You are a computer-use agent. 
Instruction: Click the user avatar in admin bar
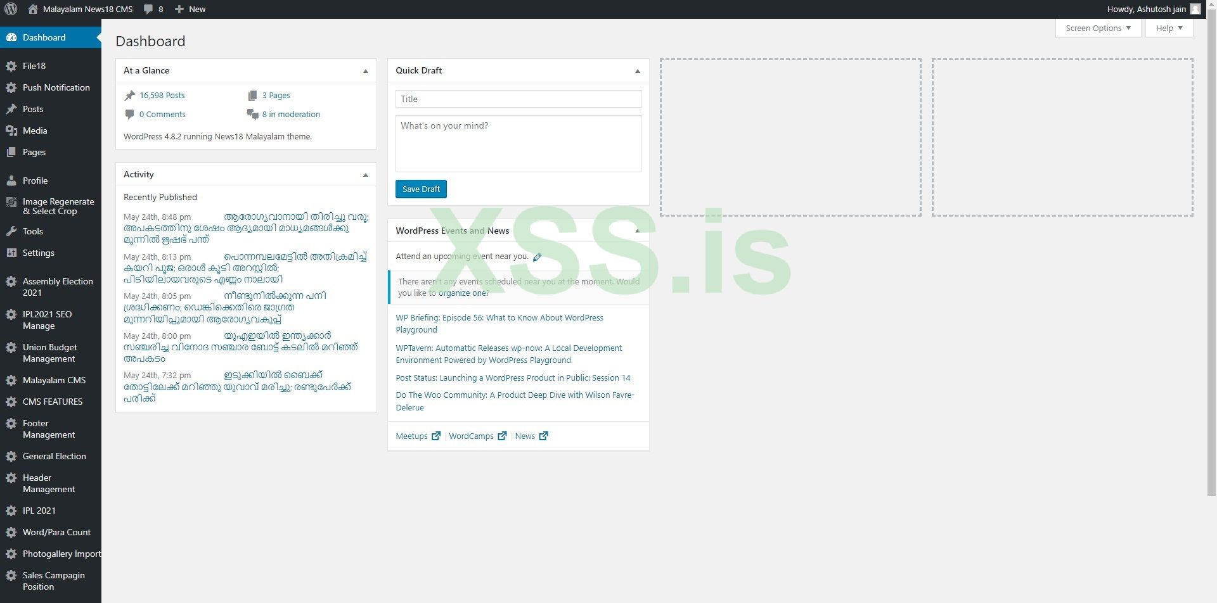coord(1195,10)
